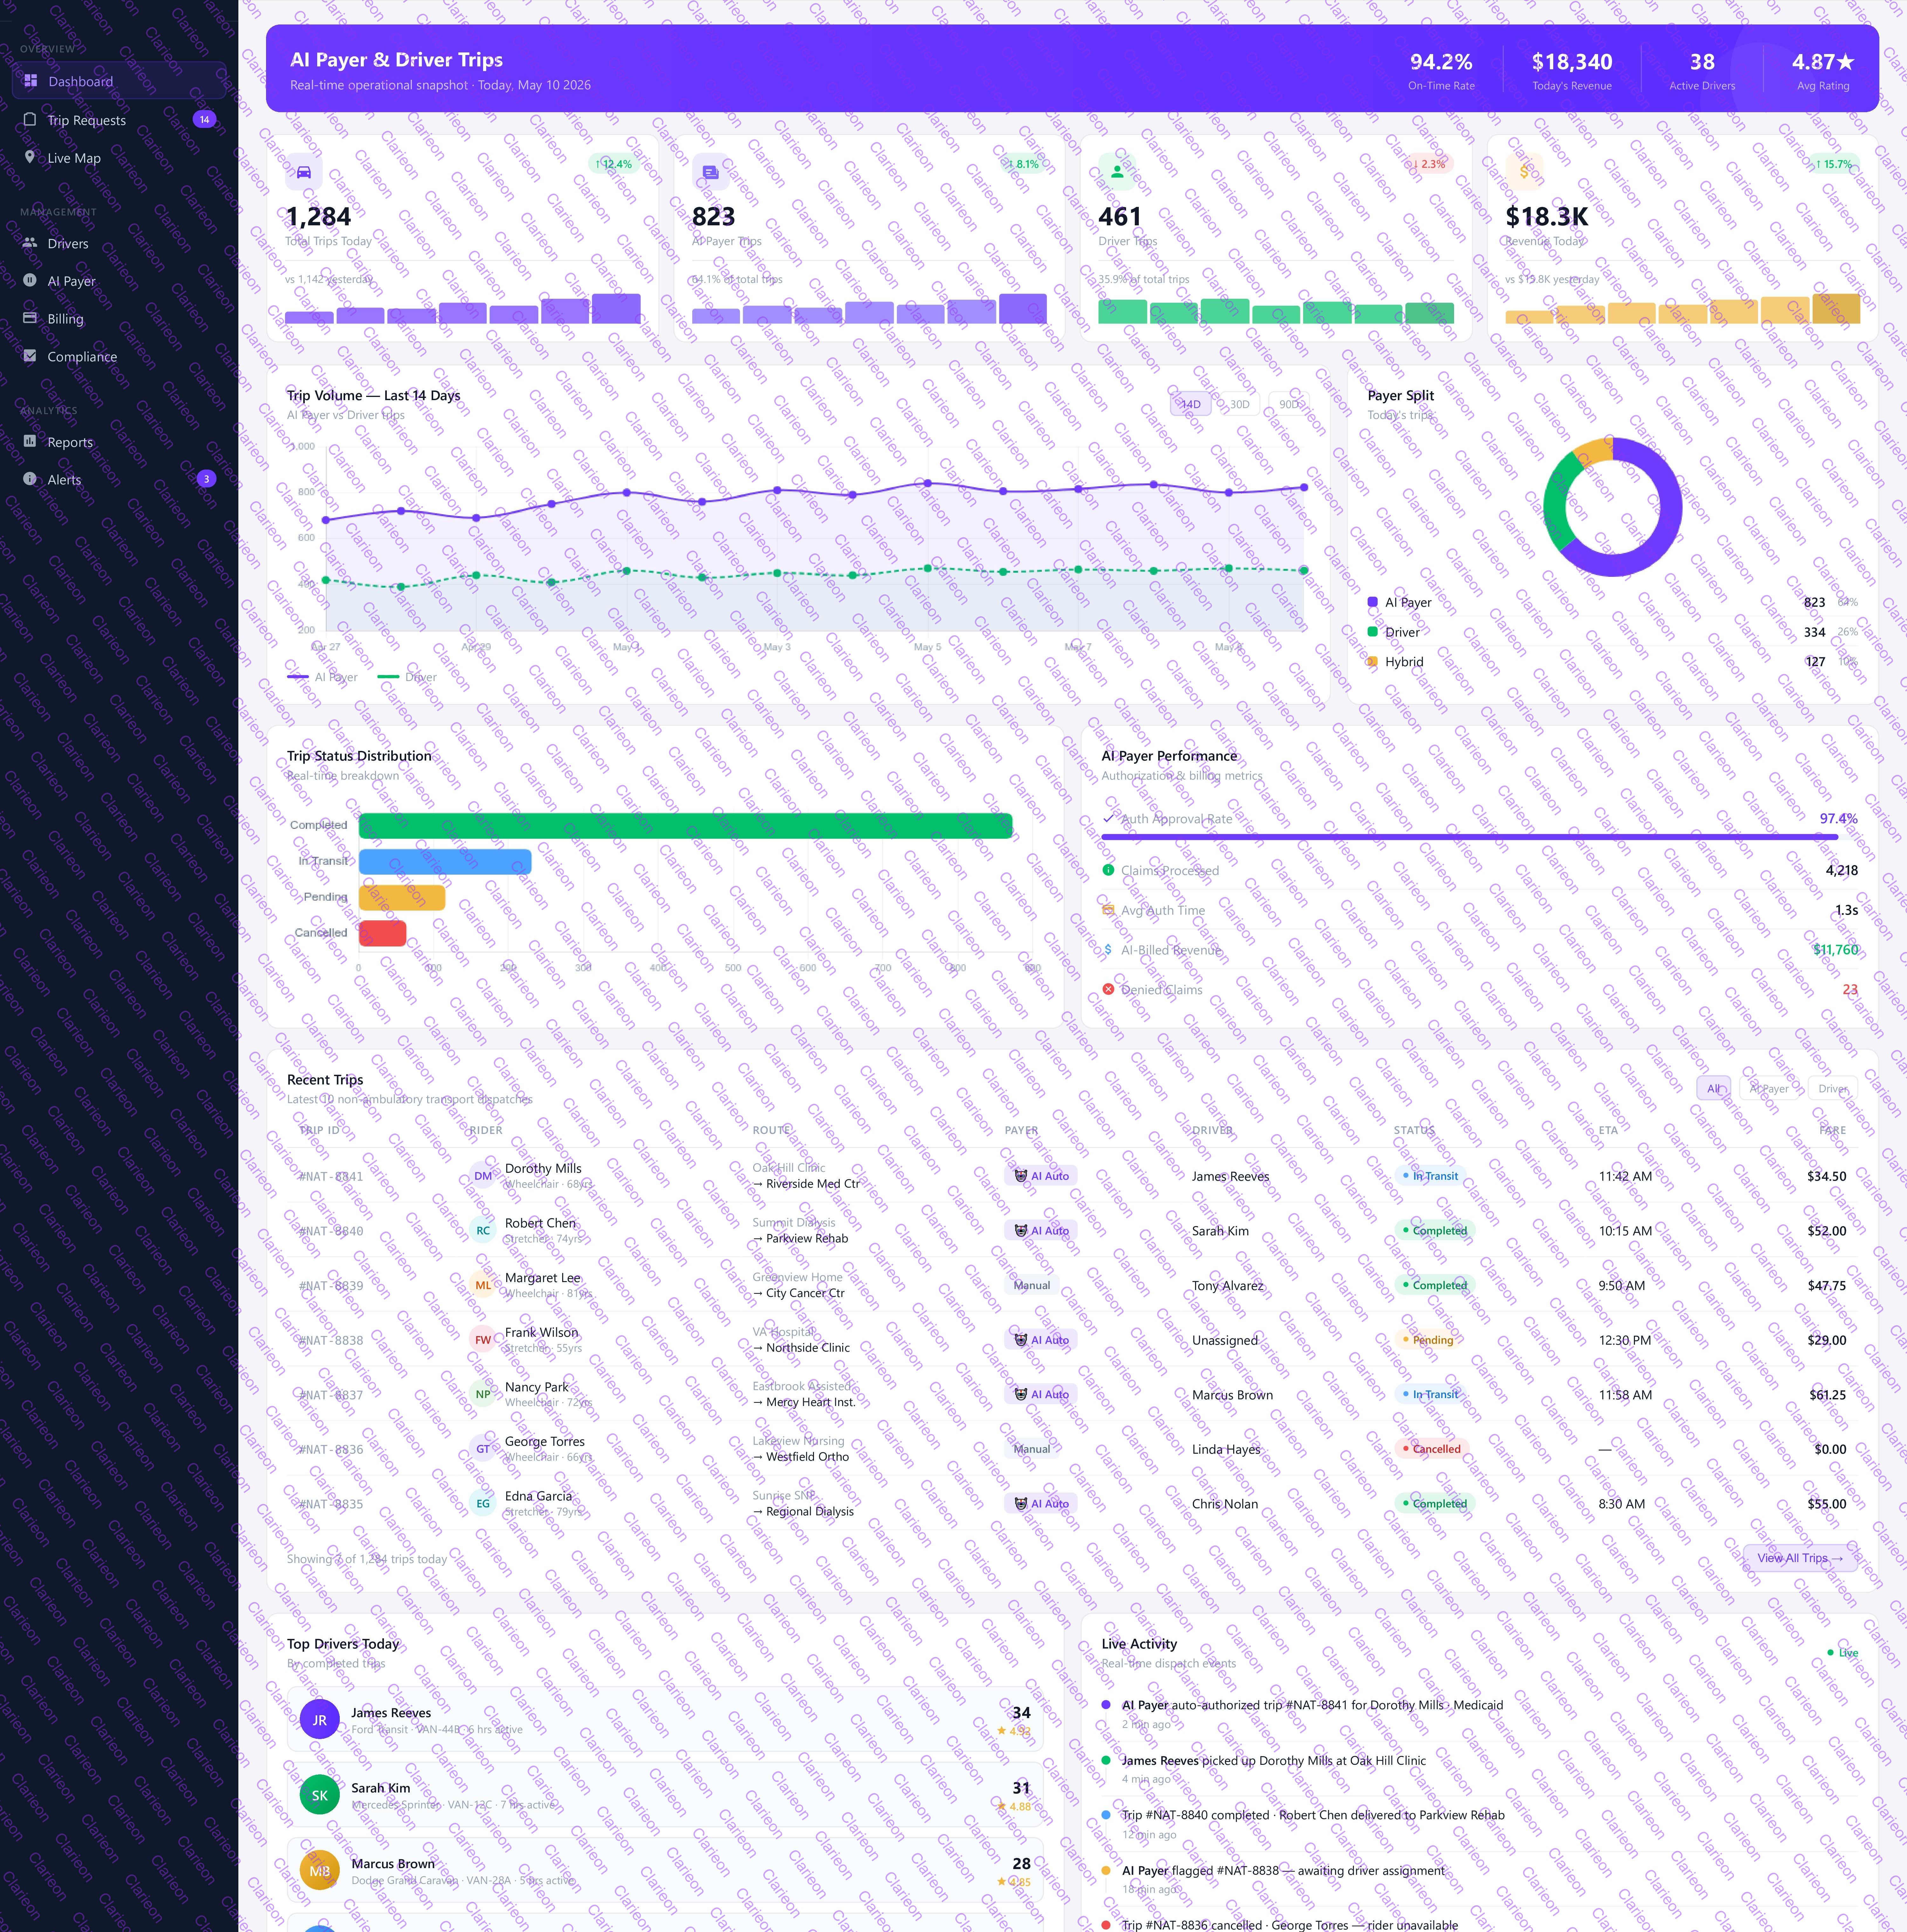Click the icon on the AI Payer Trips card
This screenshot has height=1932, width=1907.
[x=711, y=172]
